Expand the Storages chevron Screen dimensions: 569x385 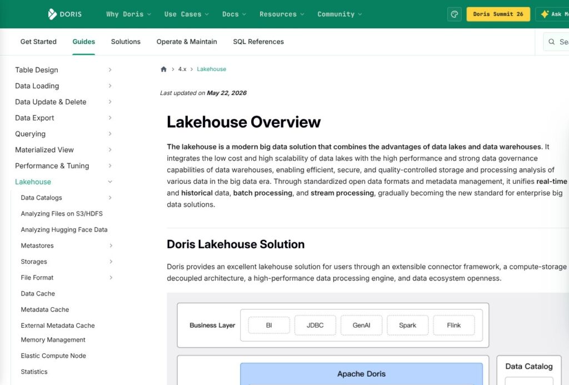pyautogui.click(x=111, y=261)
